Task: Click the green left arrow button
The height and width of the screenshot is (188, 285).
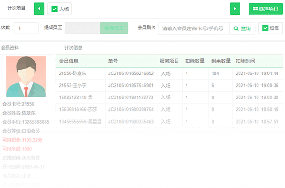Action: pos(39,9)
